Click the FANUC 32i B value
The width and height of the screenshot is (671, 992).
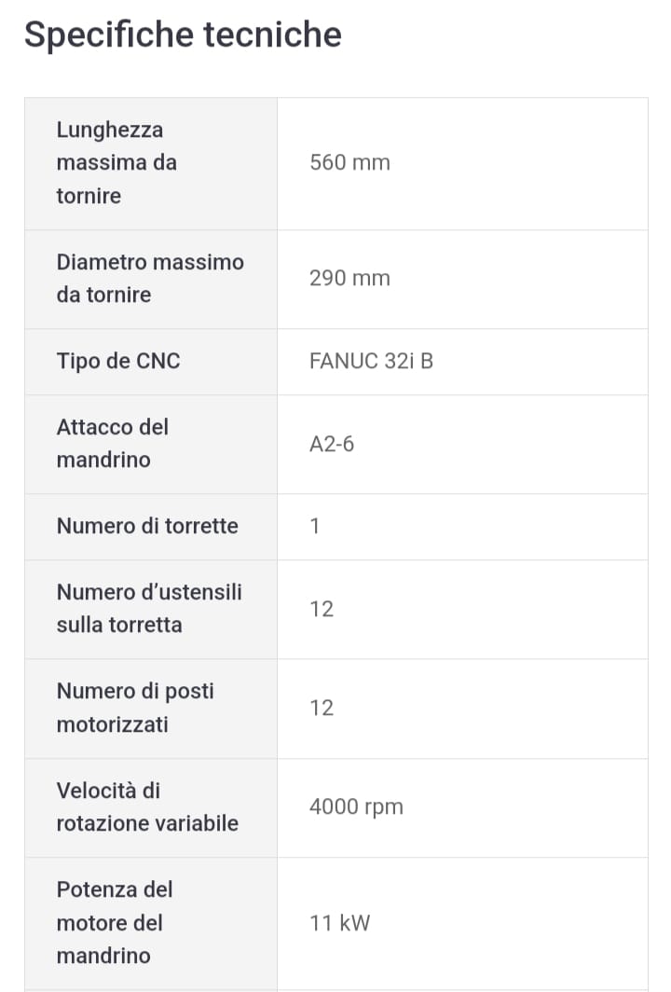(371, 361)
